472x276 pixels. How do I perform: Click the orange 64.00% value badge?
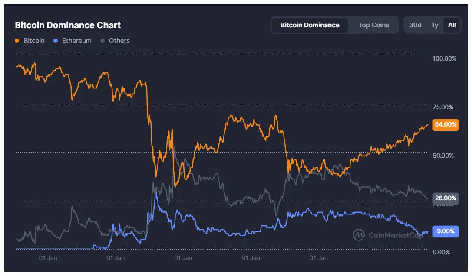click(x=446, y=125)
